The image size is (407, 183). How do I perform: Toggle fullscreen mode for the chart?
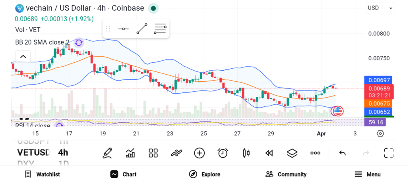point(389,153)
